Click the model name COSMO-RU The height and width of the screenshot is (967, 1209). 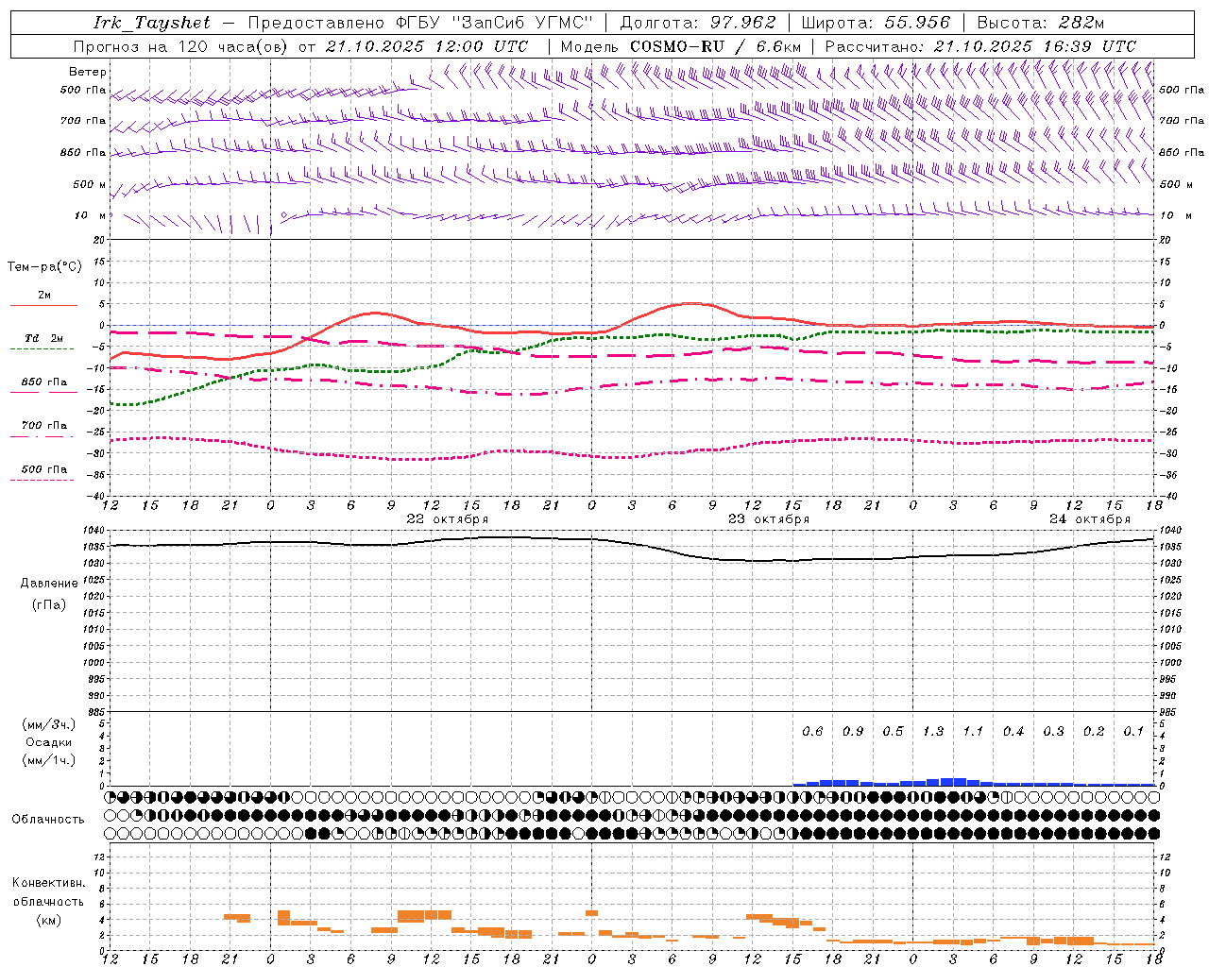pyautogui.click(x=676, y=46)
